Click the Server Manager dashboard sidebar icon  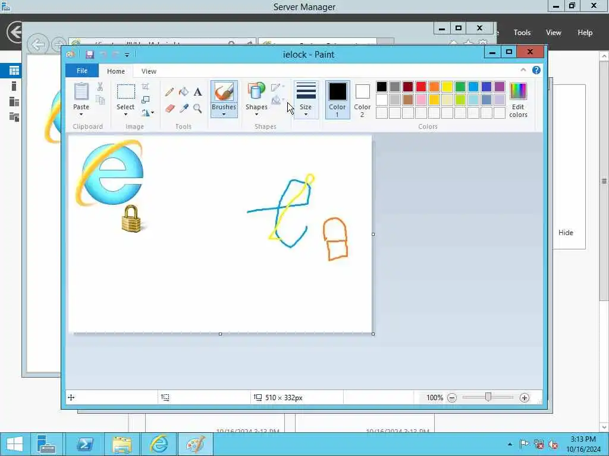14,71
